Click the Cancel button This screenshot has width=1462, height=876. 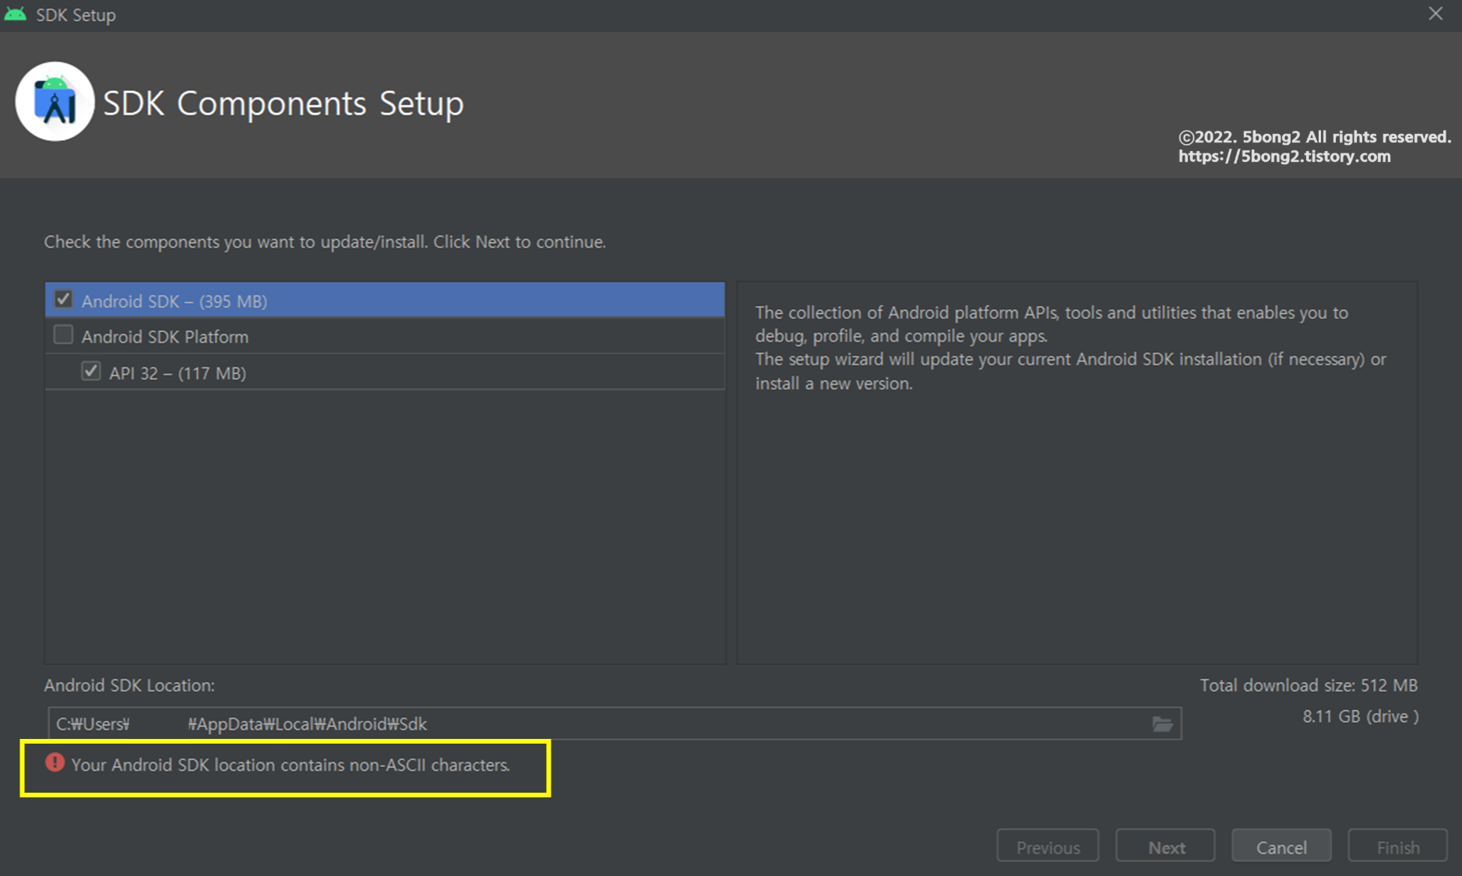[1281, 846]
